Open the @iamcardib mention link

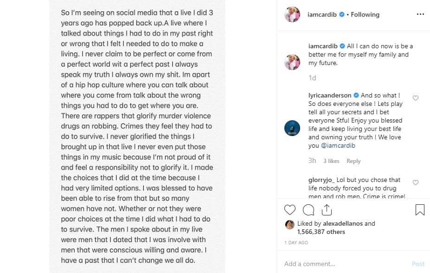(339, 145)
